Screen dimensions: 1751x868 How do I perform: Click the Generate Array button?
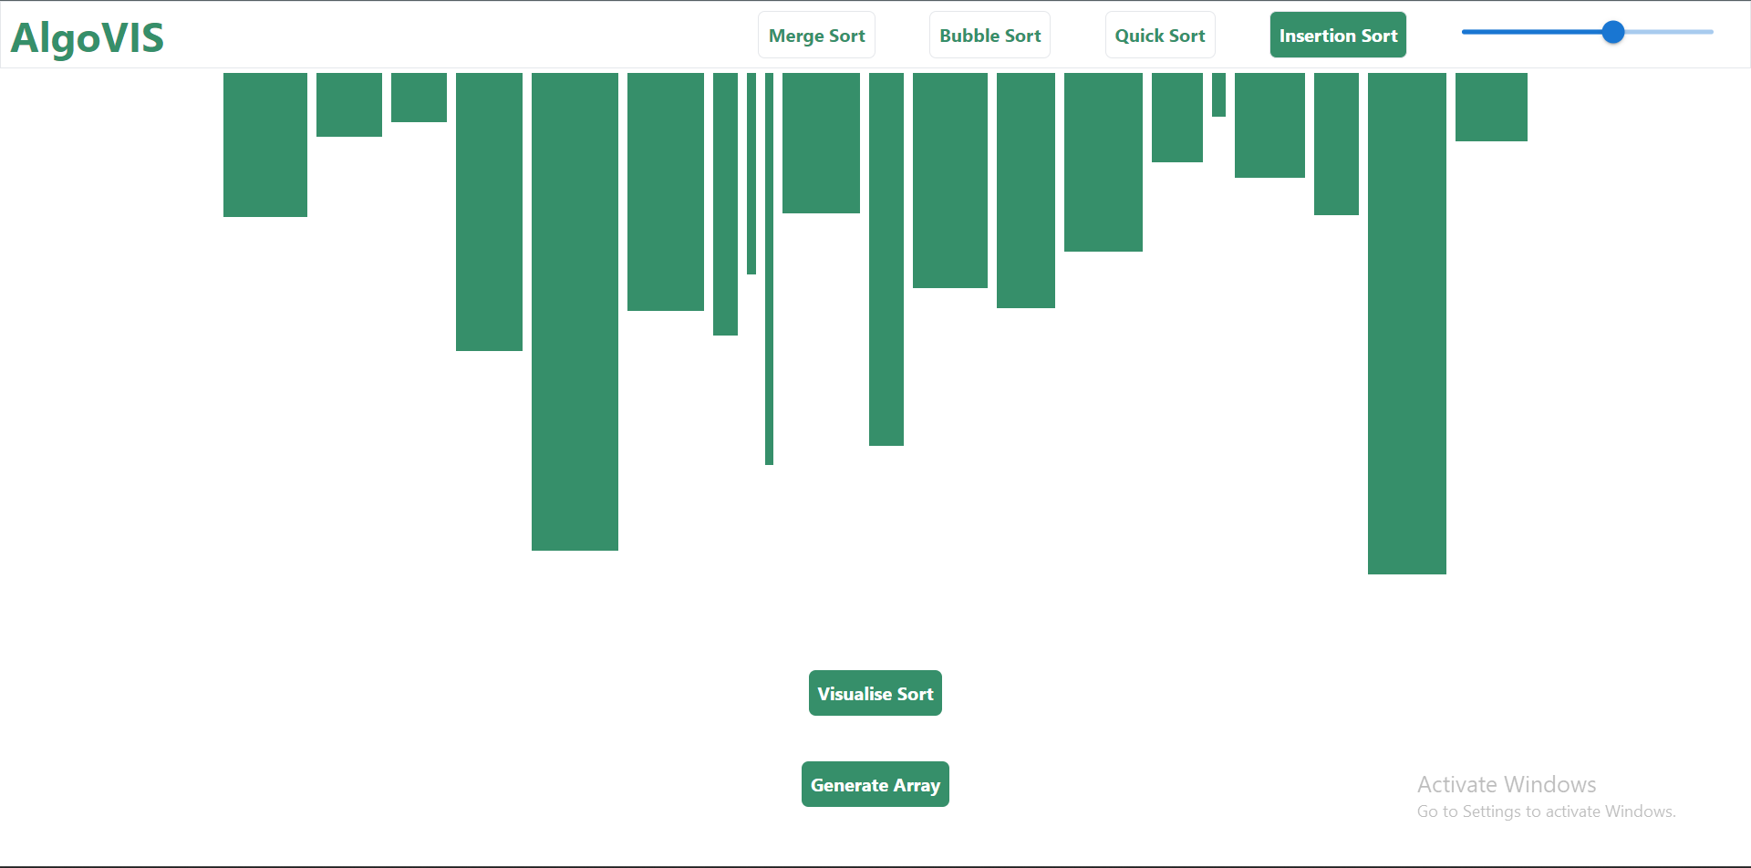click(x=875, y=784)
